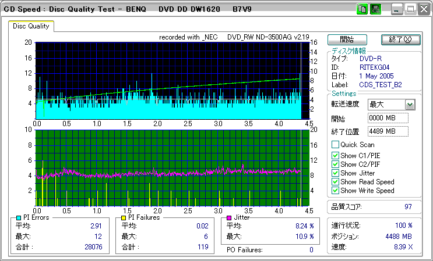The height and width of the screenshot is (261, 433).
Task: Click the yellow PI Failures color swatch
Action: pos(125,218)
